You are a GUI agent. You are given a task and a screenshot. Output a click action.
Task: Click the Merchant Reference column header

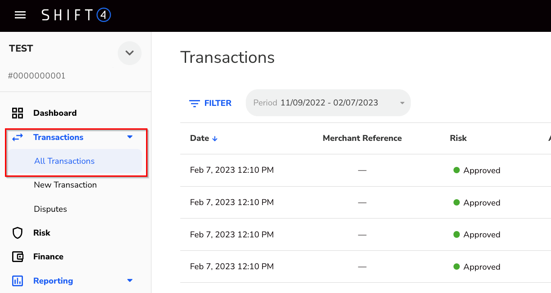tap(362, 138)
